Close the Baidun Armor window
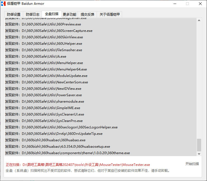Screen dimensions: 207x181 click(x=200, y=4)
